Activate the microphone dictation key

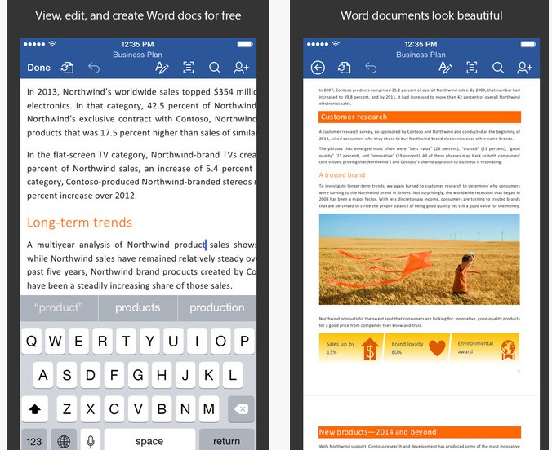90,441
